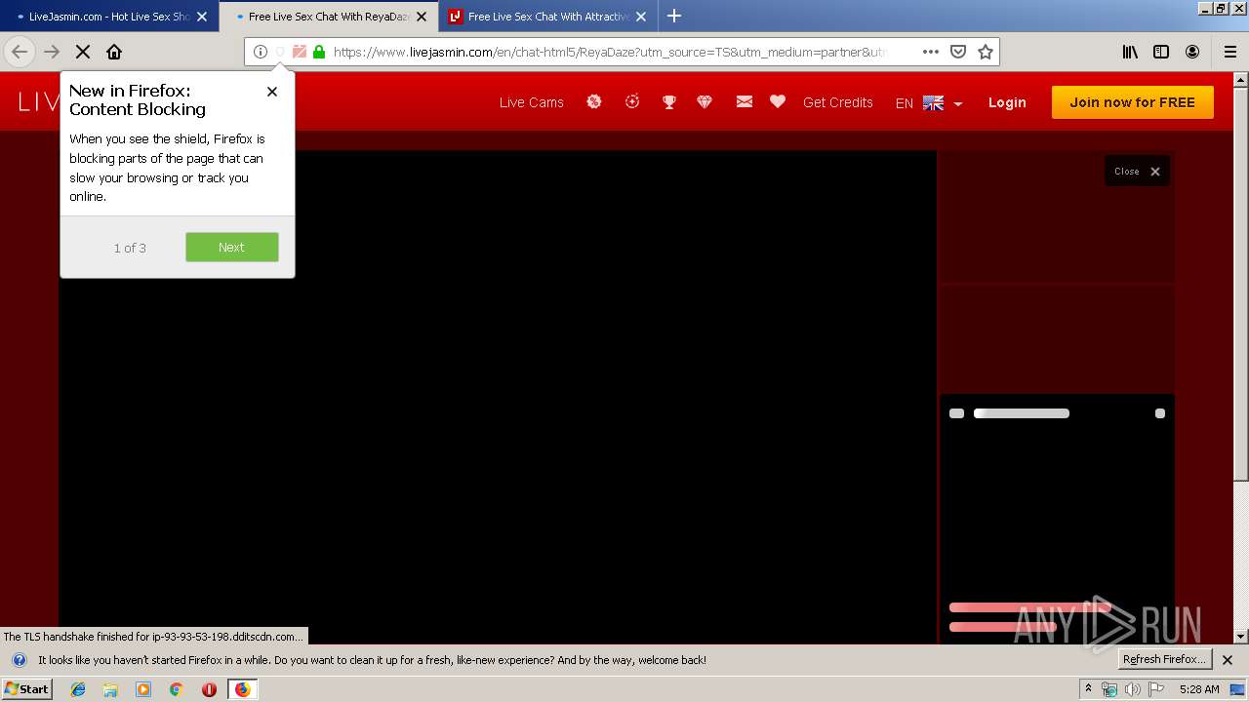This screenshot has width=1249, height=702.
Task: Close the side panel with Close button
Action: point(1137,172)
